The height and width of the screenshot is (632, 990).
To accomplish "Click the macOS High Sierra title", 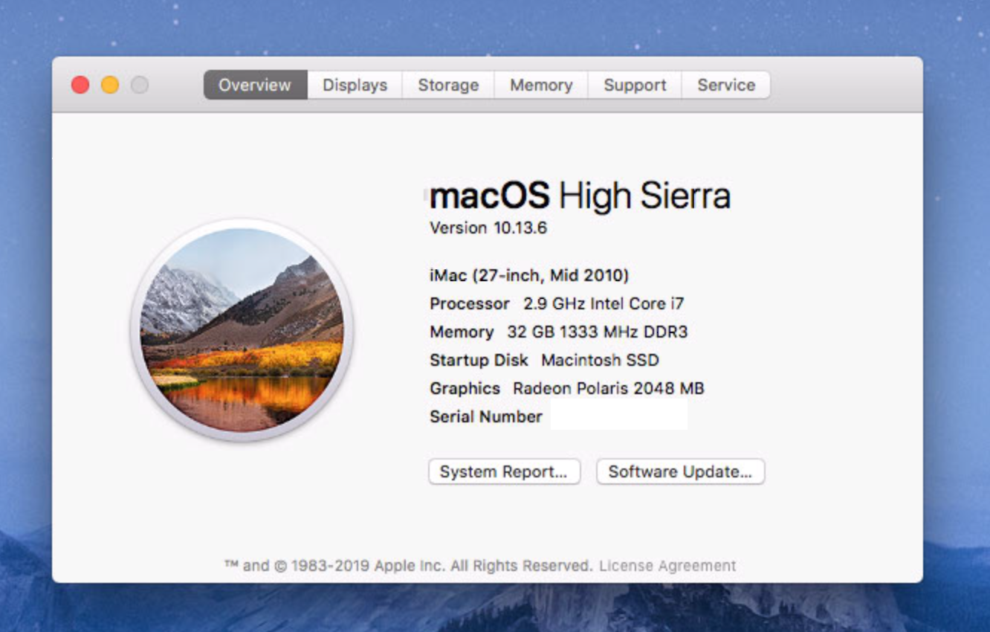I will pos(580,196).
